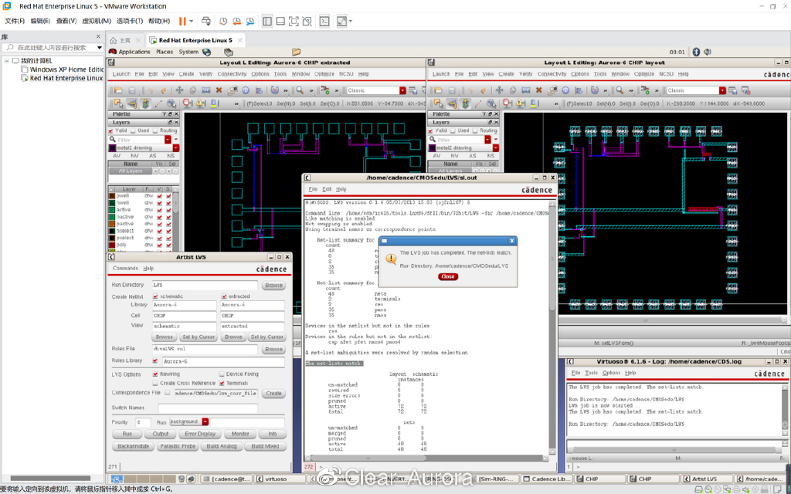Open Commands menu in Artist LVS
Image resolution: width=791 pixels, height=494 pixels.
coord(125,269)
